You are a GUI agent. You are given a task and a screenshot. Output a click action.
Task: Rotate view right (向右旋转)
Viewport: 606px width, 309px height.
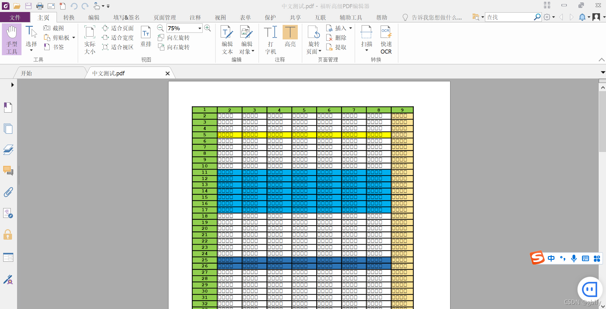(x=174, y=47)
